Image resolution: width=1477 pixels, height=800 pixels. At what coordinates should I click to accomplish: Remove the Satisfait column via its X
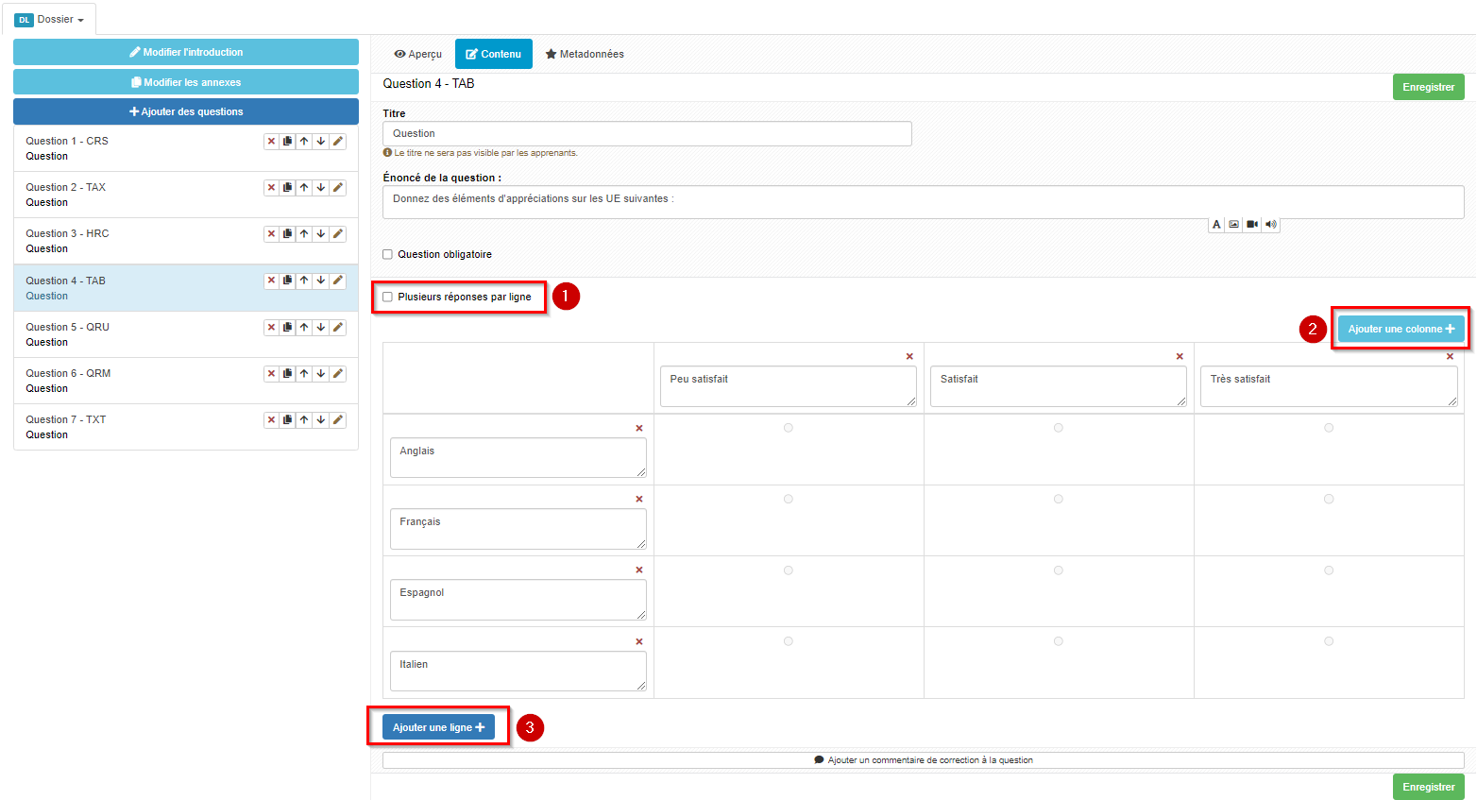(x=1180, y=356)
